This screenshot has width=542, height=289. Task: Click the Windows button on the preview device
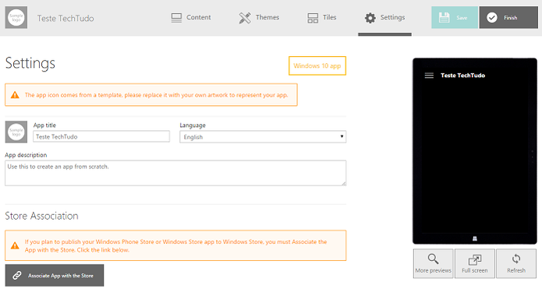click(475, 238)
